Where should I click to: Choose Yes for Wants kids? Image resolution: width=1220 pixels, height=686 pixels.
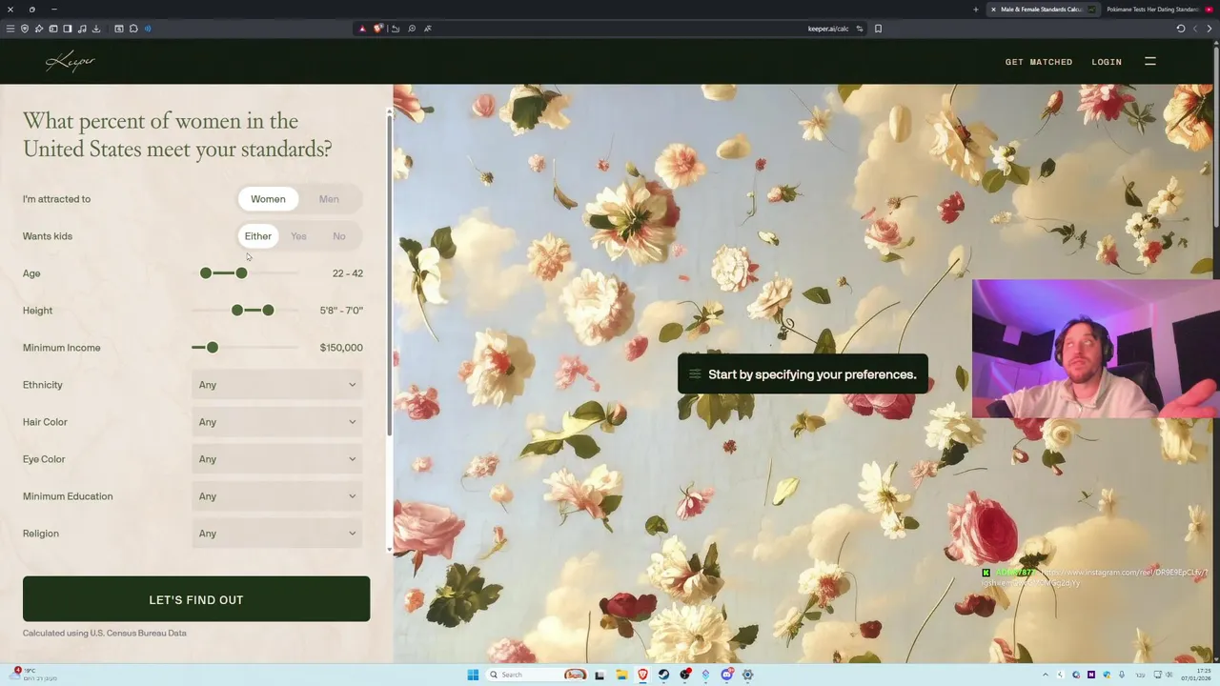click(x=298, y=236)
